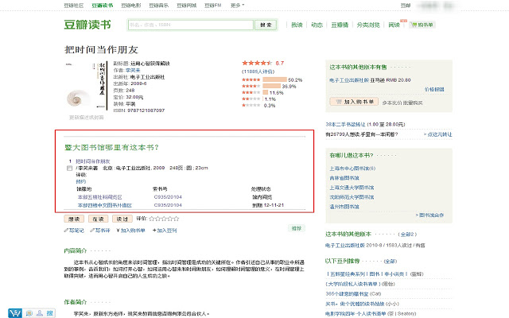Click the fifth empty star after 评价

click(177, 219)
